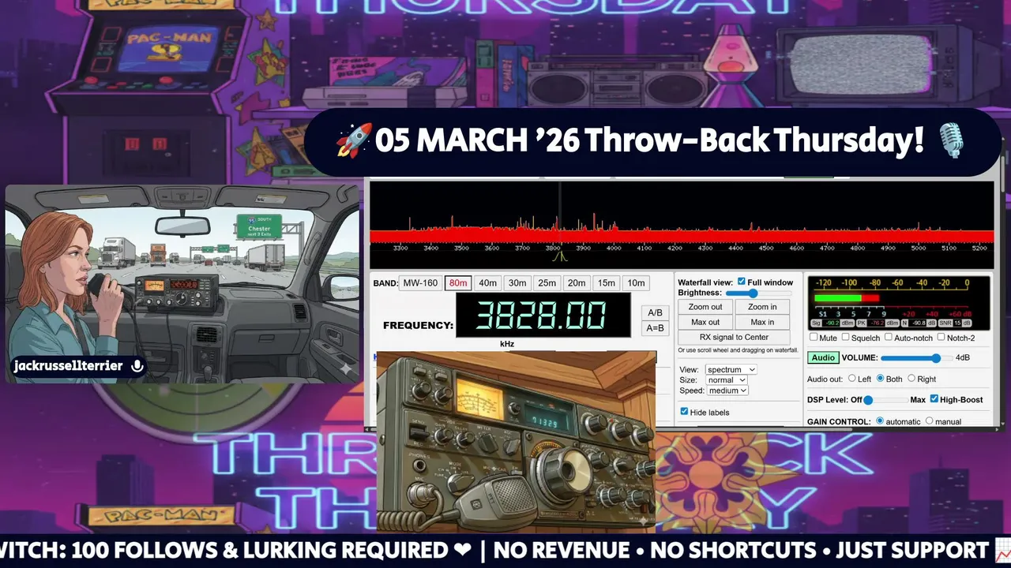Click the Max out button
The height and width of the screenshot is (568, 1011).
click(705, 322)
